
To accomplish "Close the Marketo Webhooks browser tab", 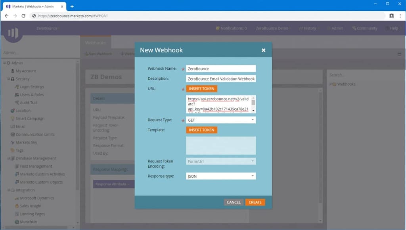I will pyautogui.click(x=62, y=6).
